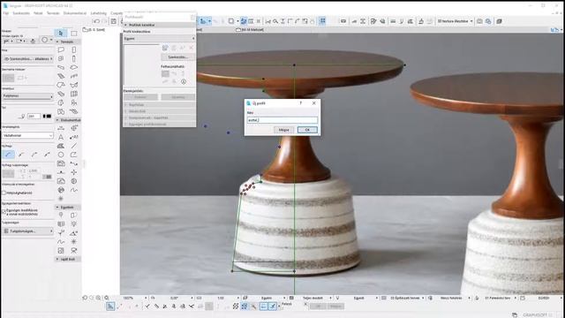The image size is (565, 318).
Task: Pick the Door tool in the Tervezés group
Action: tap(74, 49)
